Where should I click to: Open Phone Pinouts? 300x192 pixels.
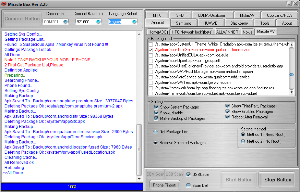point(165,185)
